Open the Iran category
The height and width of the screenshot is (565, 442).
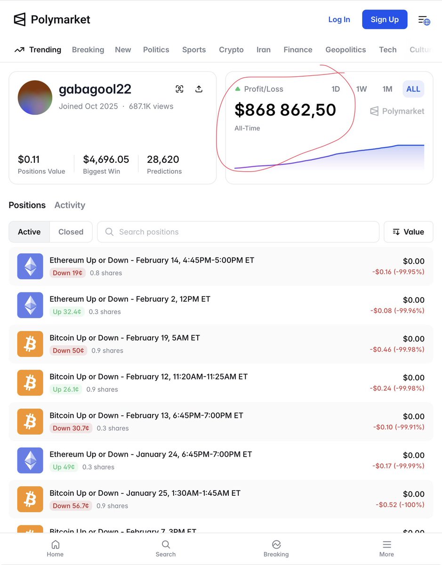pyautogui.click(x=264, y=50)
